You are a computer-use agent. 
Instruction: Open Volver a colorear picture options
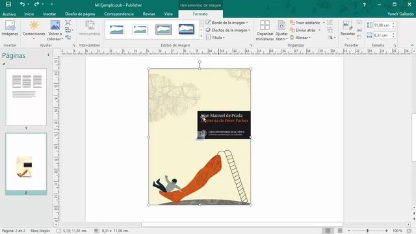[x=55, y=31]
